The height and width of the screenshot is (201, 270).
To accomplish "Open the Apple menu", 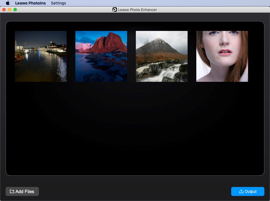I will pos(8,3).
